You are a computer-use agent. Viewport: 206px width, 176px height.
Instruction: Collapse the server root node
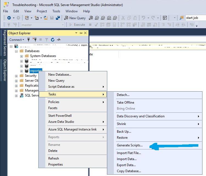point(11,46)
